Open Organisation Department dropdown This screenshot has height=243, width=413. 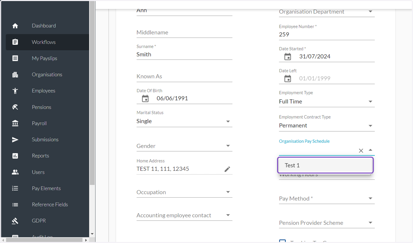[370, 12]
